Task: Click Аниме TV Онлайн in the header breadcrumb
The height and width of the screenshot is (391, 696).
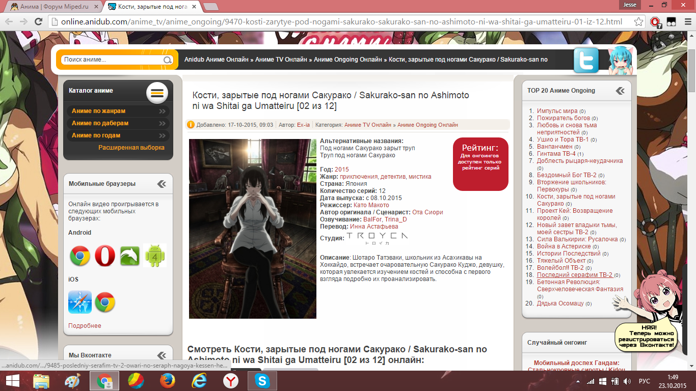Action: click(x=281, y=60)
